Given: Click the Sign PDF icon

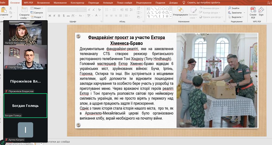Looking at the screenshot, I should pyautogui.click(x=261, y=10).
